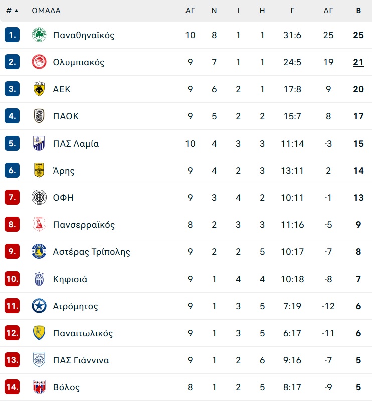Click the Αστέρας Τρίπολης crest
The width and height of the screenshot is (372, 404).
(39, 251)
